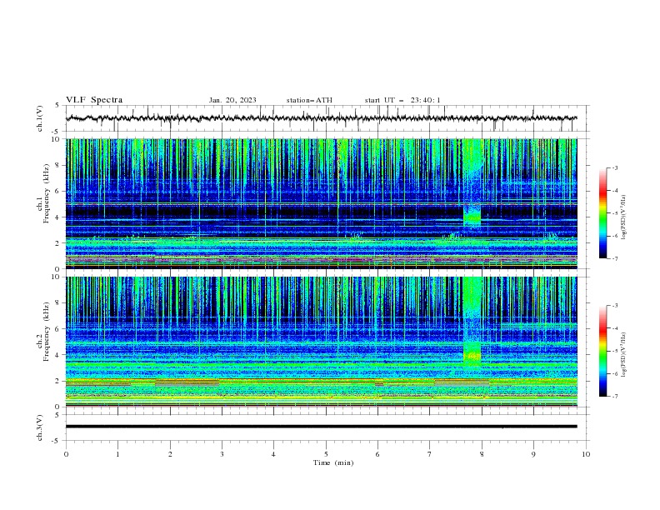Screen dimensions: 660x510
Task: Select the date text "Jan. 20, 2023"
Action: pos(232,100)
